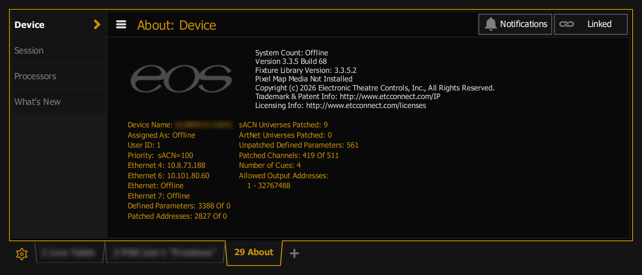642x275 pixels.
Task: Click the Eos logo image
Action: (181, 79)
